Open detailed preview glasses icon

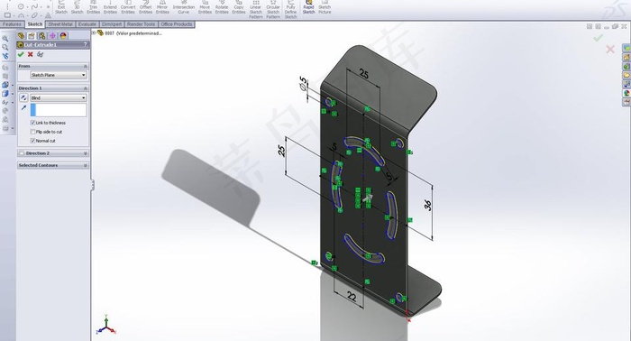(40, 54)
